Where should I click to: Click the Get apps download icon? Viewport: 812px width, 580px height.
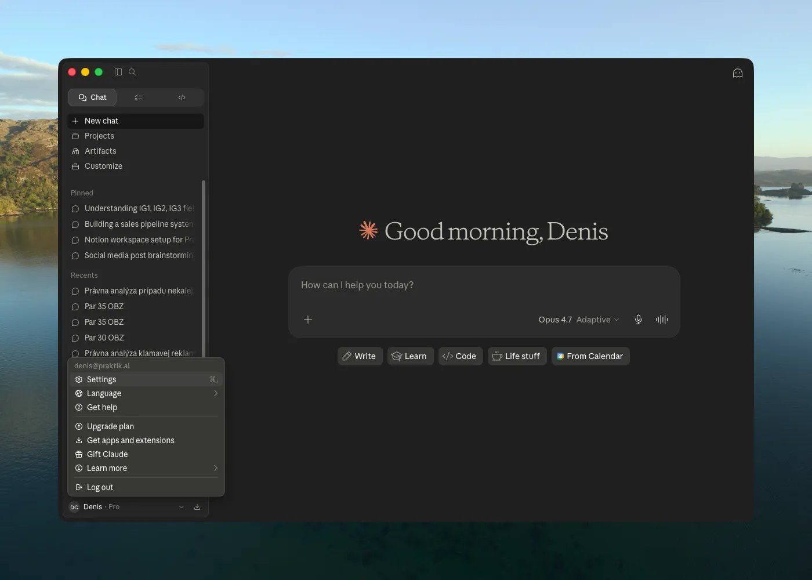pyautogui.click(x=79, y=440)
